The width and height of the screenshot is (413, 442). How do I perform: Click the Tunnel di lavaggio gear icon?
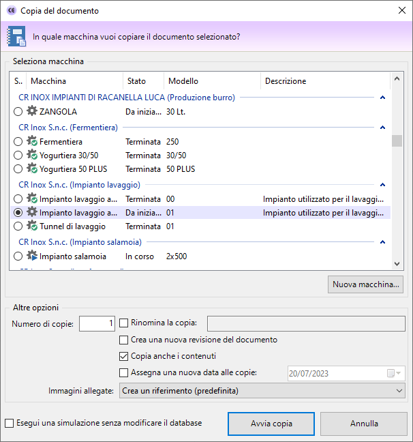[31, 226]
